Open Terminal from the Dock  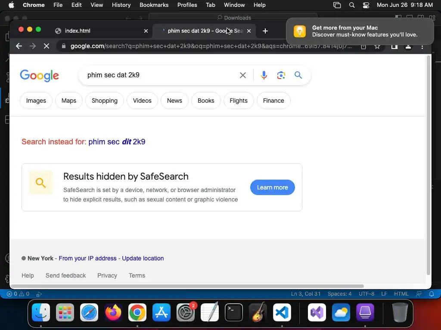coord(234,312)
